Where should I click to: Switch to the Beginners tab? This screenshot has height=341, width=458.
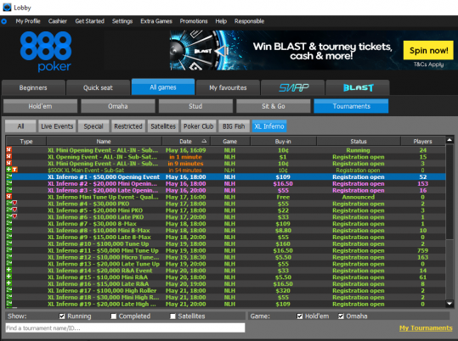pos(33,87)
